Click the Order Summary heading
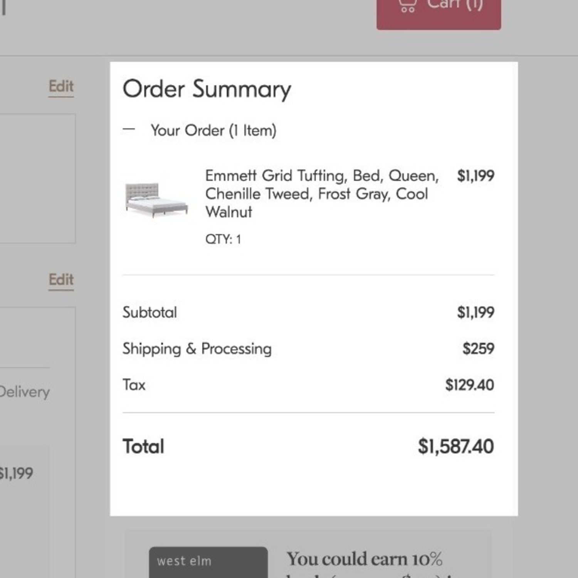The width and height of the screenshot is (578, 578). [x=207, y=89]
